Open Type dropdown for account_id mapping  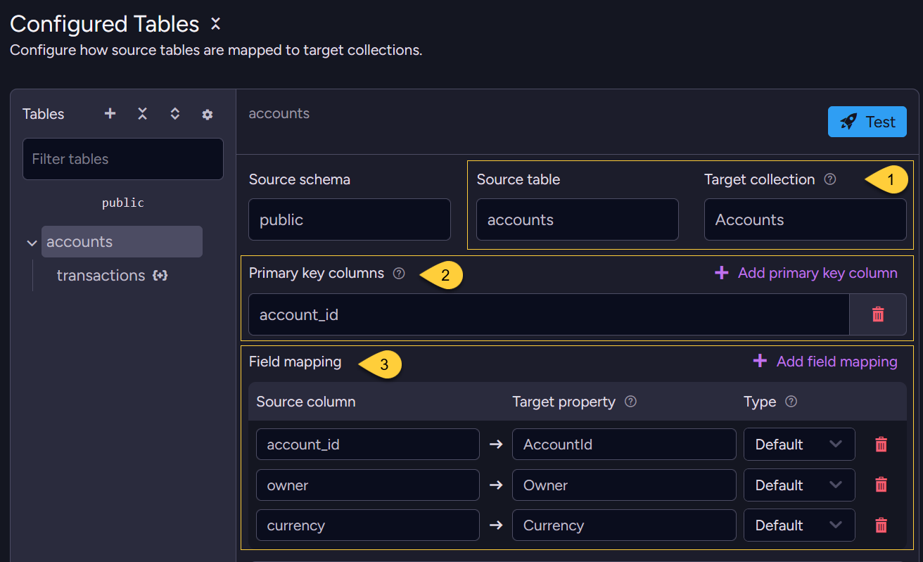799,445
